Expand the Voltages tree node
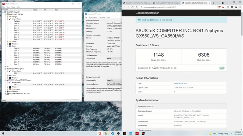 click(8, 17)
